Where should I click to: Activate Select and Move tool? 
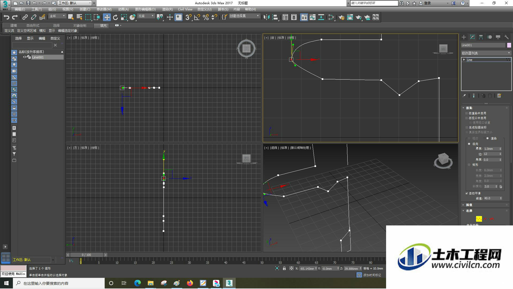point(107,17)
